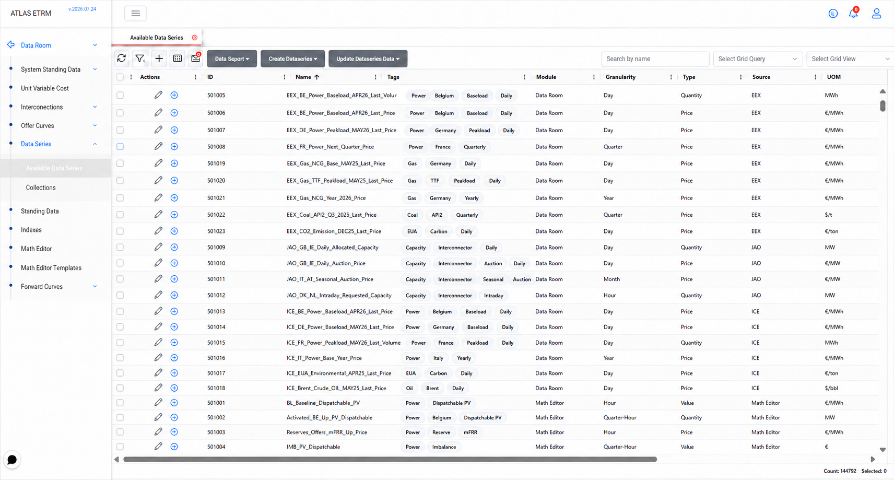Screen dimensions: 894x480
Task: Click the Module column header
Action: coord(546,77)
